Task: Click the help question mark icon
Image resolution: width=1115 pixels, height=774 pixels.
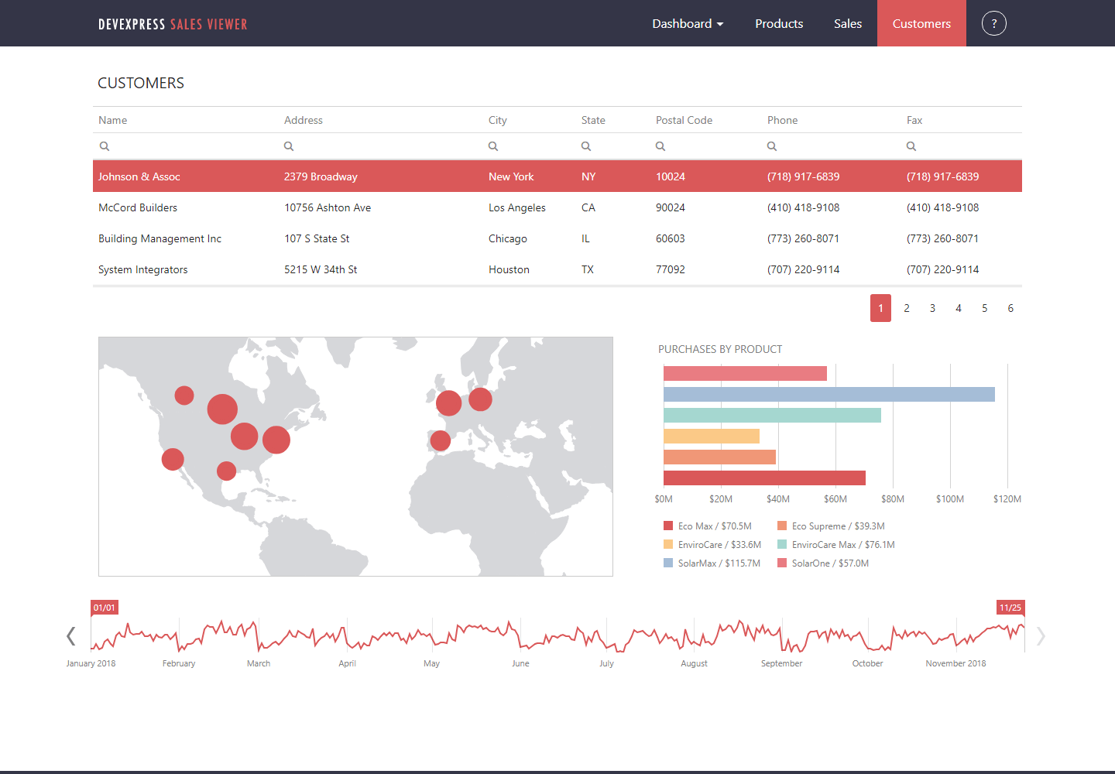Action: (x=993, y=23)
